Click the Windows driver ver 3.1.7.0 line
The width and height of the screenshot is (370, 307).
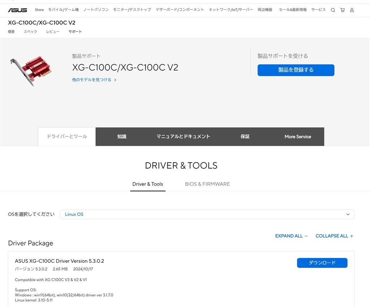64,295
